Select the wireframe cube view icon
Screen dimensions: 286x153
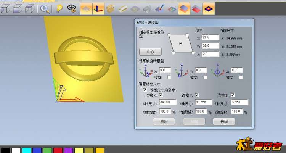[x=5, y=9]
